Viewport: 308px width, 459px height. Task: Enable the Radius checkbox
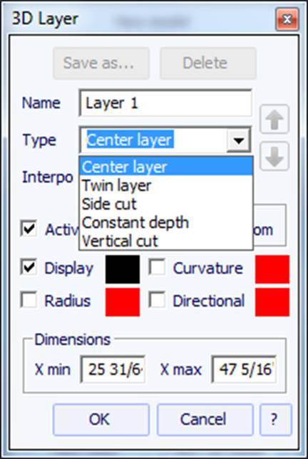29,300
